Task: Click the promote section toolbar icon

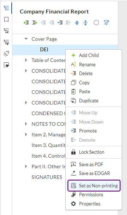Action: point(60,22)
